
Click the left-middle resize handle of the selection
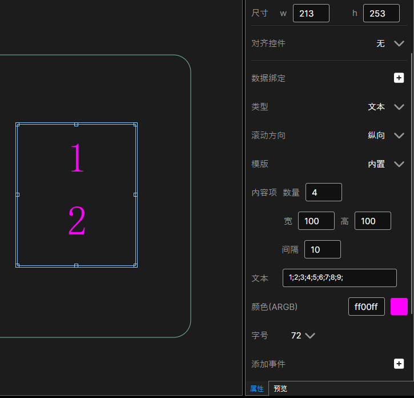tap(18, 195)
